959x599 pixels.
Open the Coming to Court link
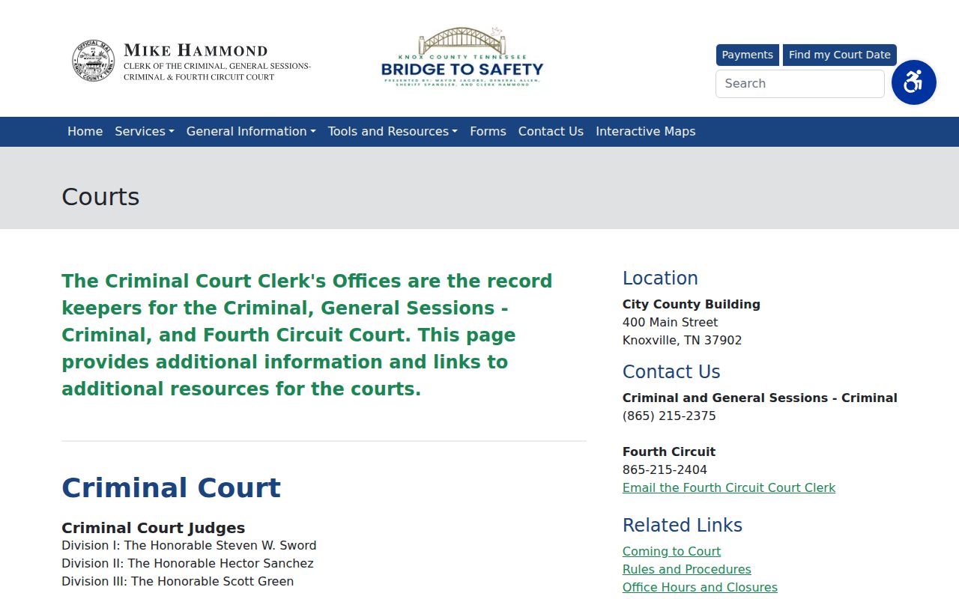[671, 551]
